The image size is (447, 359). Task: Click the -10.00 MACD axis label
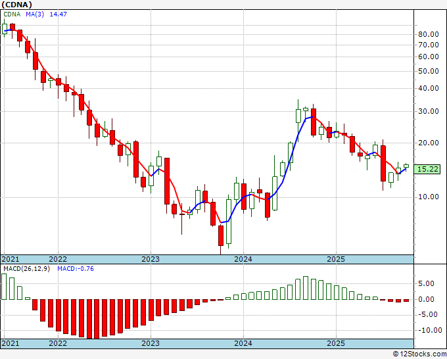(429, 331)
